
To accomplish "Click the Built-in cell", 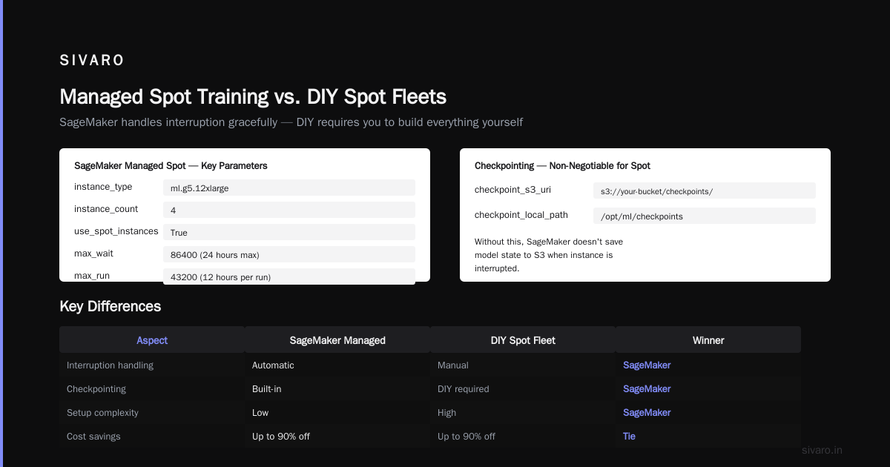I will pyautogui.click(x=267, y=388).
